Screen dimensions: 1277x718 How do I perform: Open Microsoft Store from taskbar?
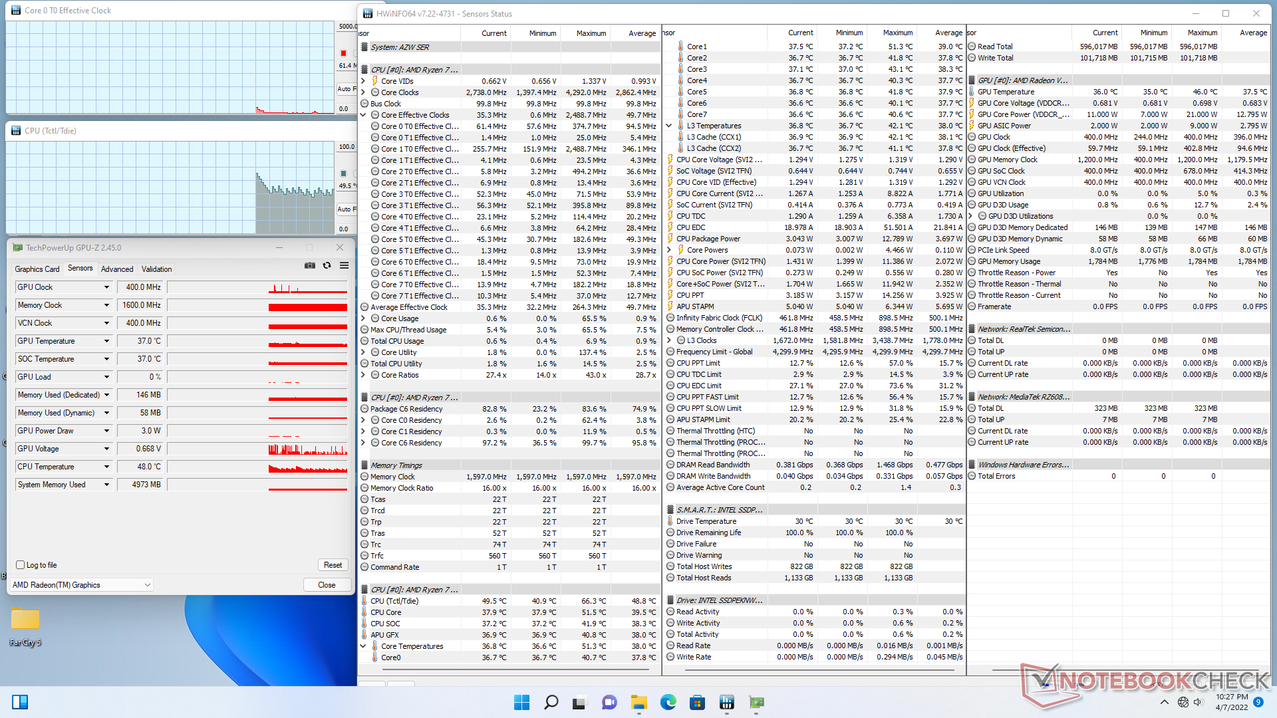[697, 702]
